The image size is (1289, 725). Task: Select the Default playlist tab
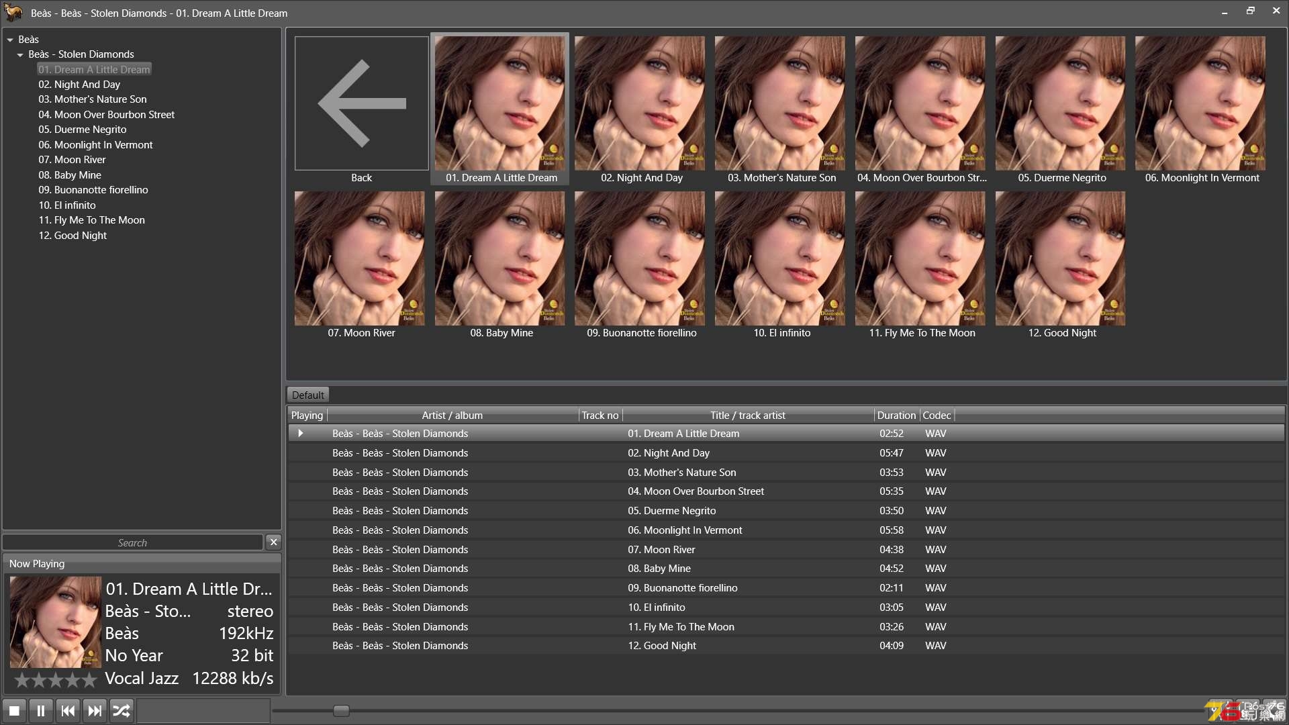(x=307, y=395)
